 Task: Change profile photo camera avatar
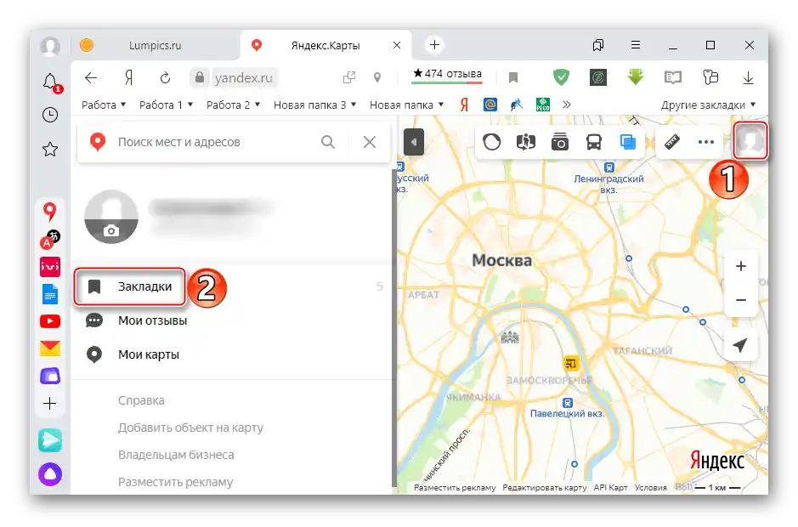[111, 218]
